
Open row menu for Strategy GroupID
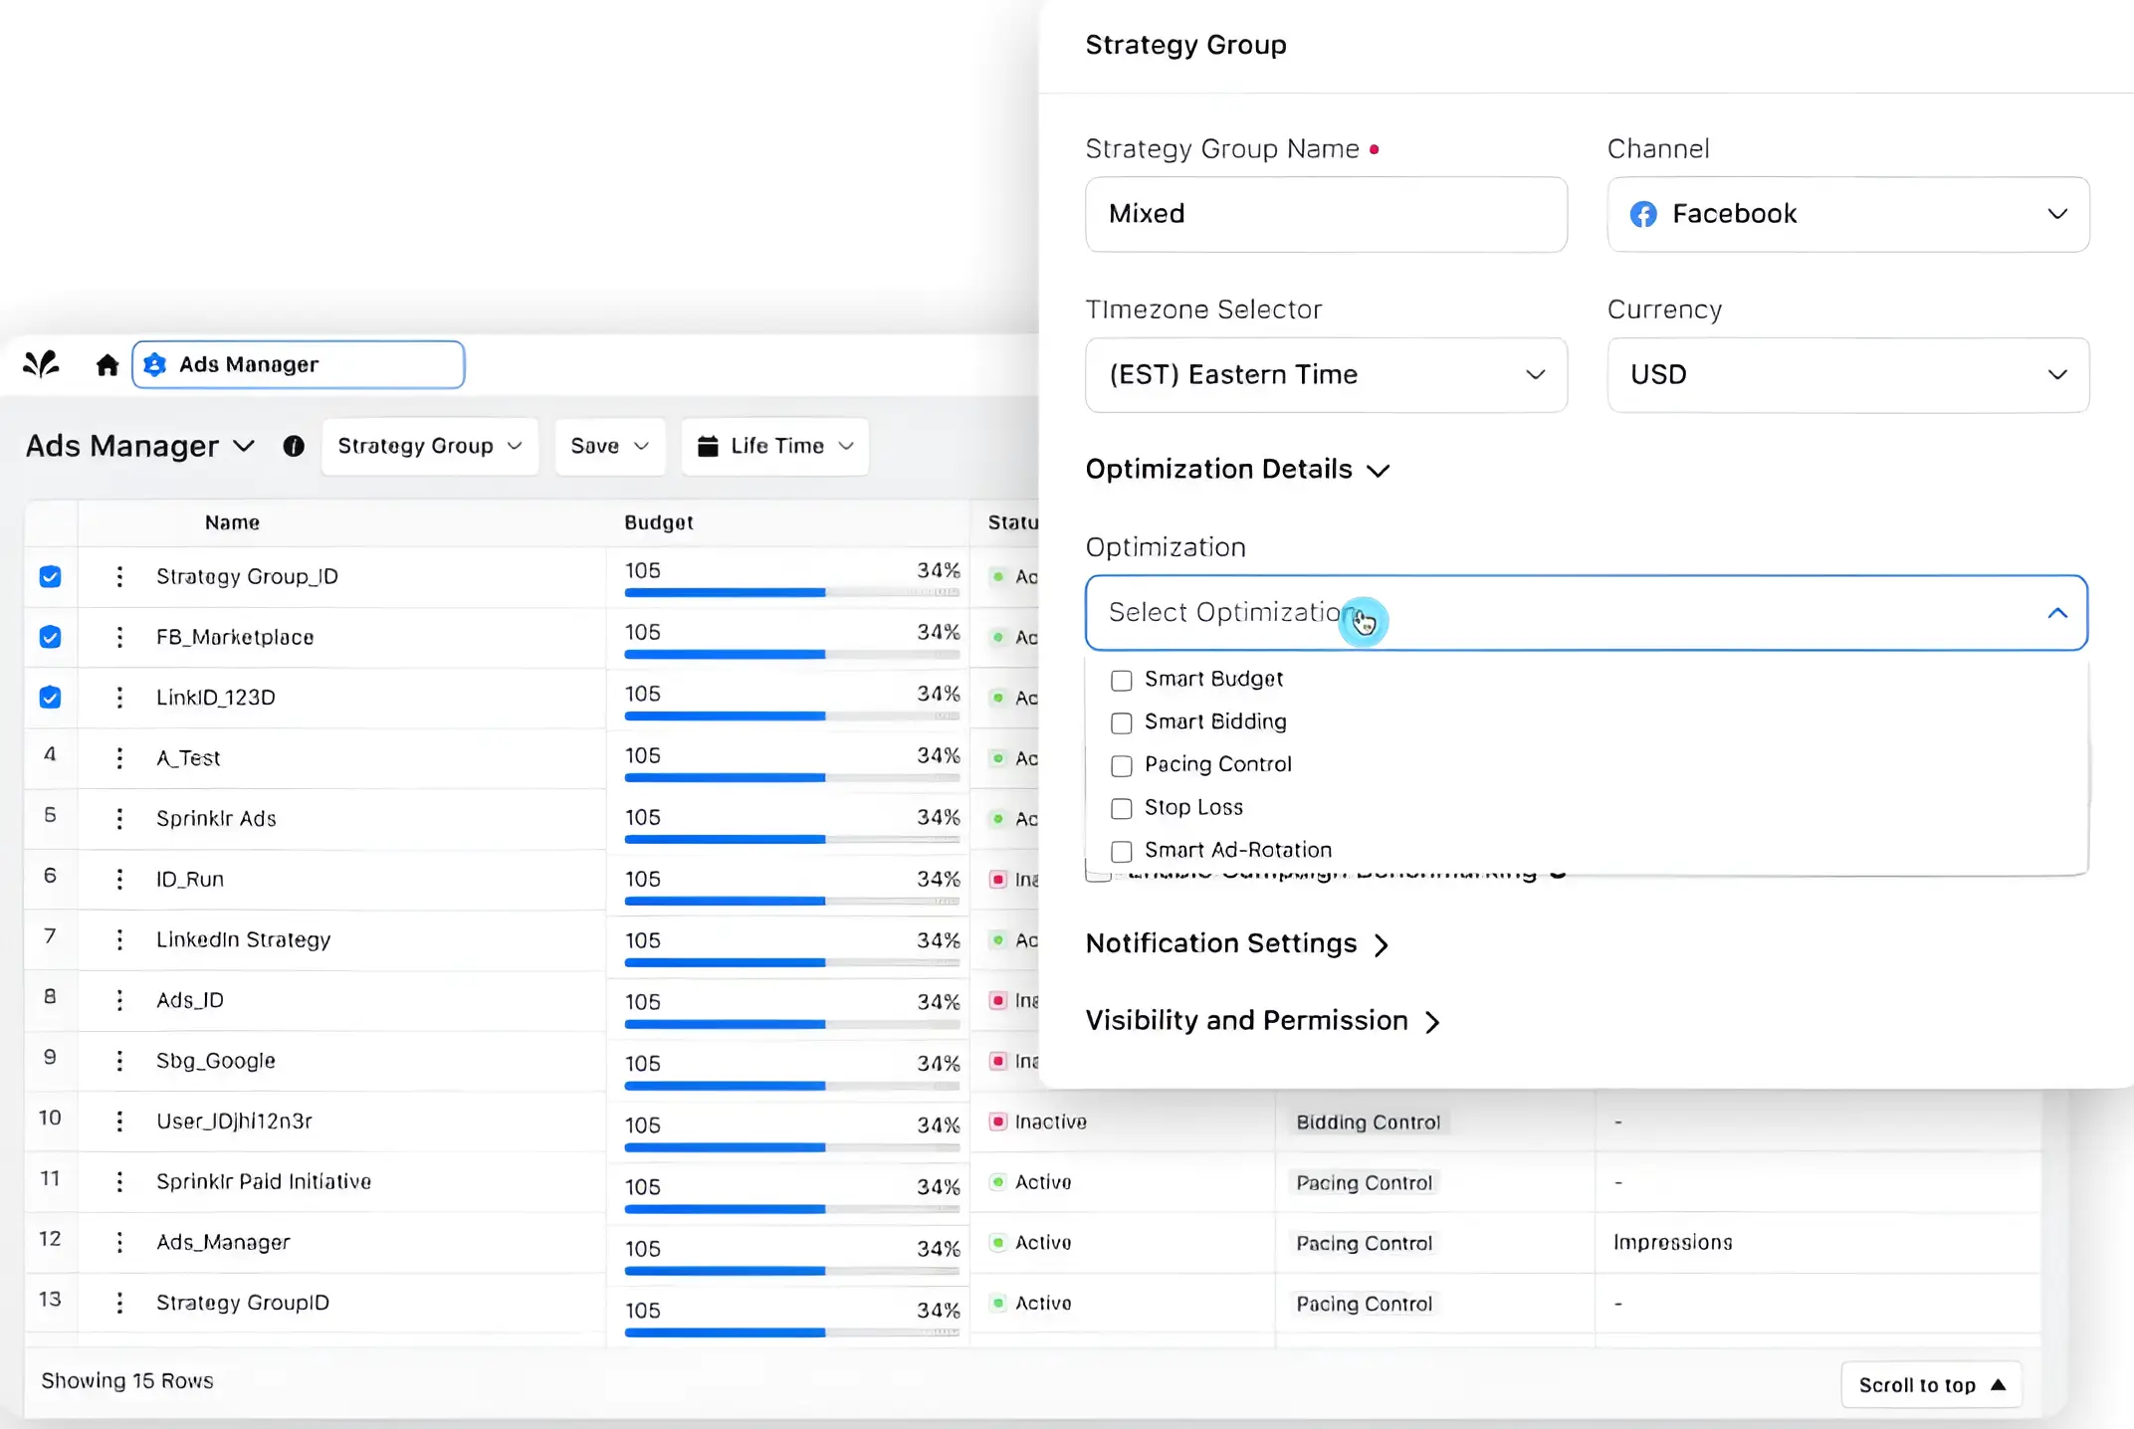tap(119, 1303)
